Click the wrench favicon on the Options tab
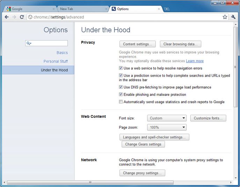The width and height of the screenshot is (240, 187). (114, 9)
